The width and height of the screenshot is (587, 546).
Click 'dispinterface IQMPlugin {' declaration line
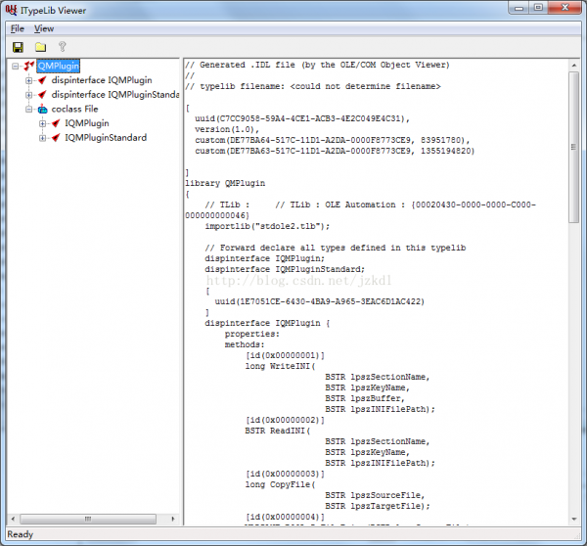267,323
